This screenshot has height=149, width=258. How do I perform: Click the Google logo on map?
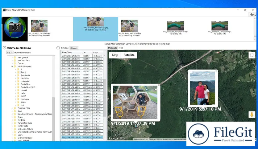(114, 138)
